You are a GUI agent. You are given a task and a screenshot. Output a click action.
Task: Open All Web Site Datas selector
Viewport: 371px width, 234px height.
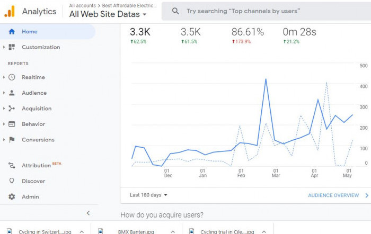coord(108,14)
